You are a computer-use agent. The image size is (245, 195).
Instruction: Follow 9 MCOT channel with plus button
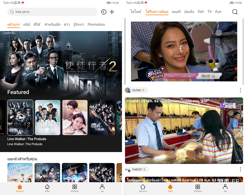click(144, 169)
